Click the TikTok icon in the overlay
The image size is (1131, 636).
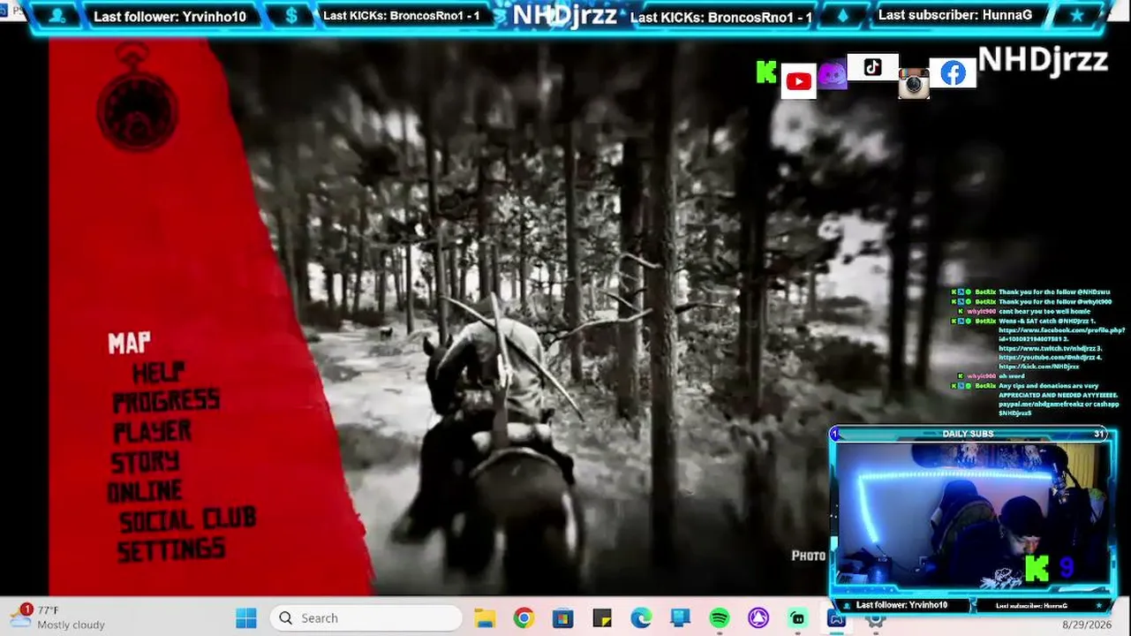click(x=872, y=67)
